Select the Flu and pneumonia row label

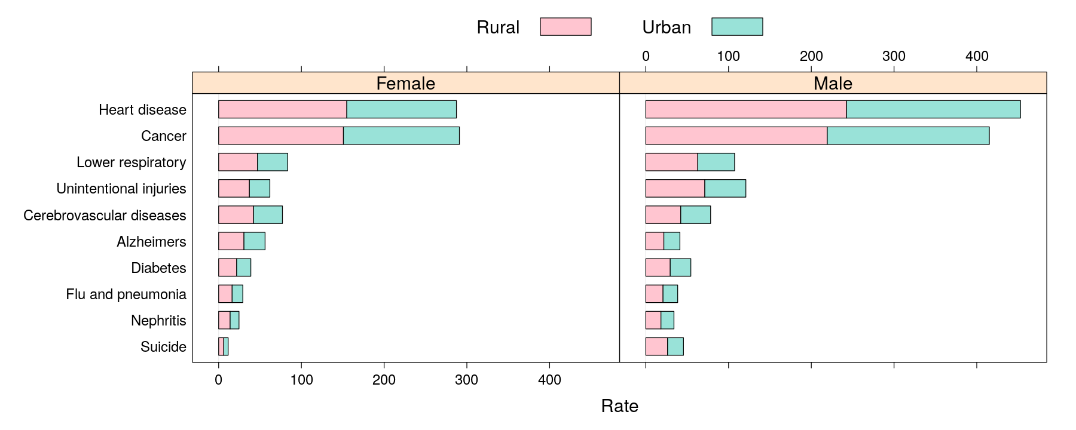126,294
